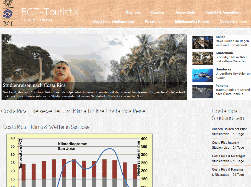Image resolution: width=251 pixels, height=187 pixels.
Task: Open Mittelamerika Reisen menu
Action: 192,21
